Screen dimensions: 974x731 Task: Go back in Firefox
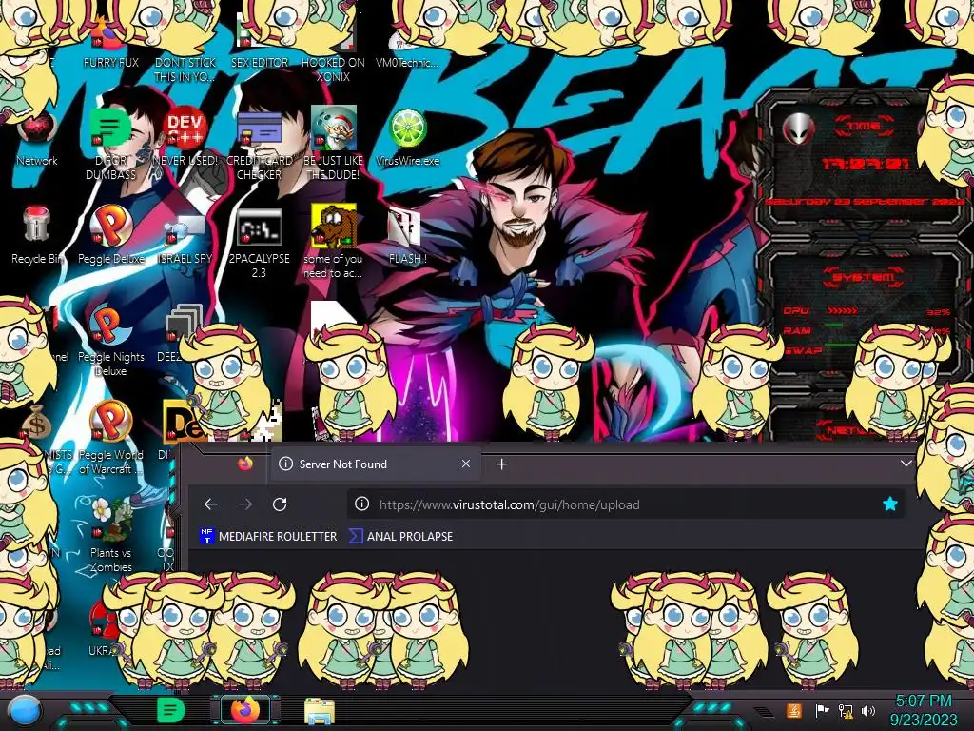(x=211, y=504)
